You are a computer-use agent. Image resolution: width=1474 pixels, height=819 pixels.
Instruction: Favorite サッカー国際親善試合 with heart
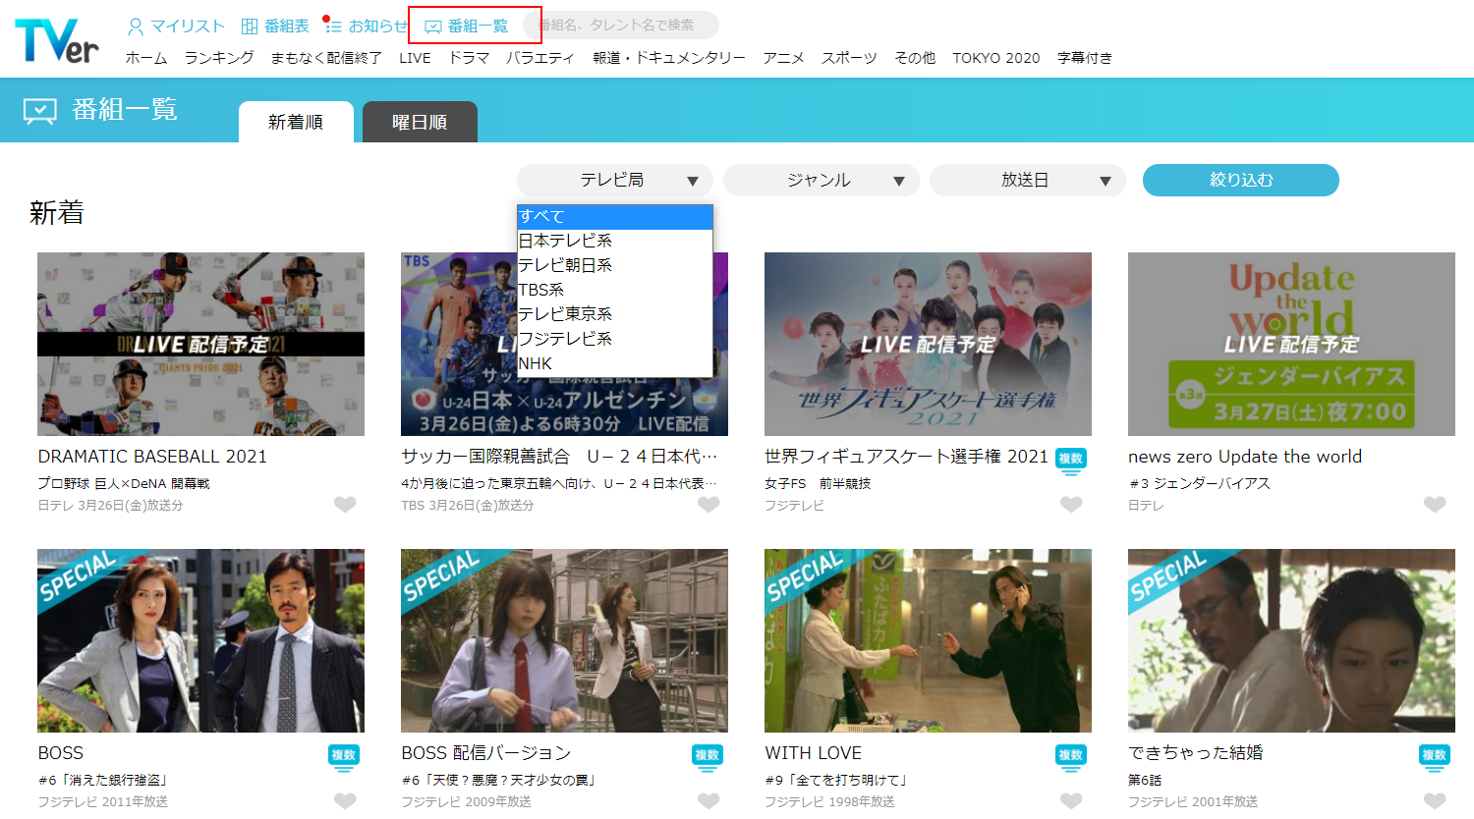pos(709,505)
